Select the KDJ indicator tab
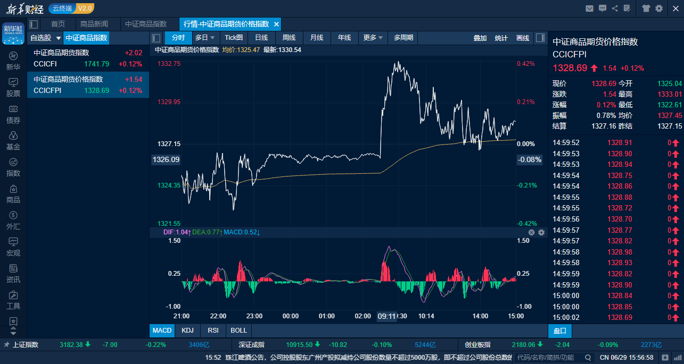This screenshot has width=684, height=364. (x=187, y=331)
